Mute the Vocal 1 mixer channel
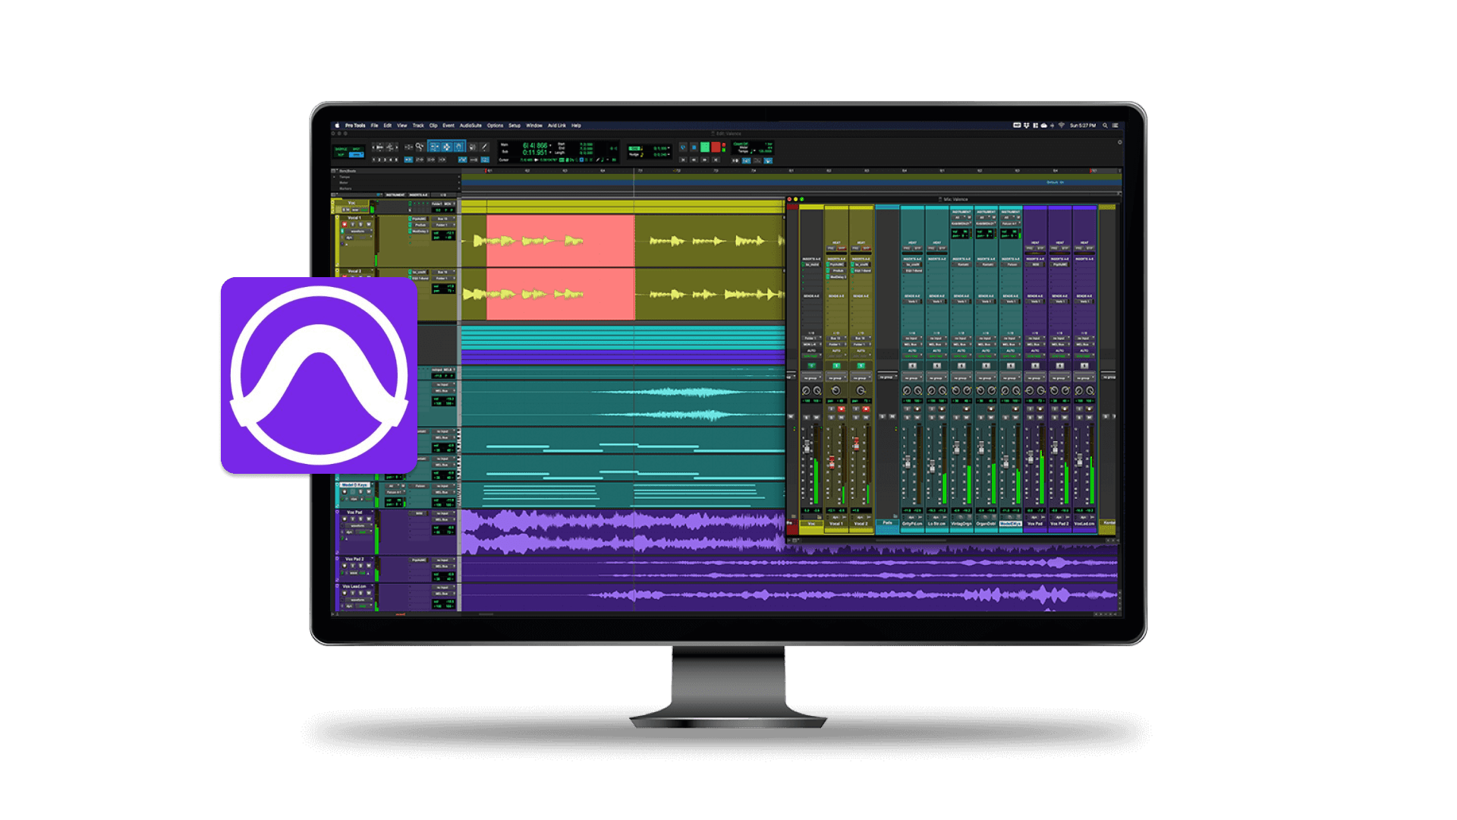Screen dimensions: 1457x820 click(841, 418)
